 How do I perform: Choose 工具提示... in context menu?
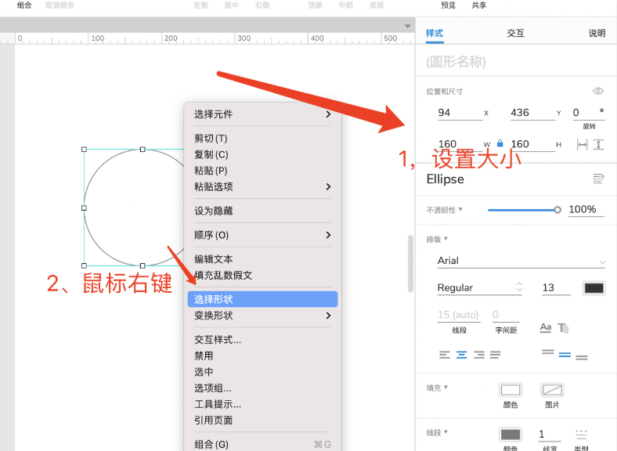(x=262, y=404)
